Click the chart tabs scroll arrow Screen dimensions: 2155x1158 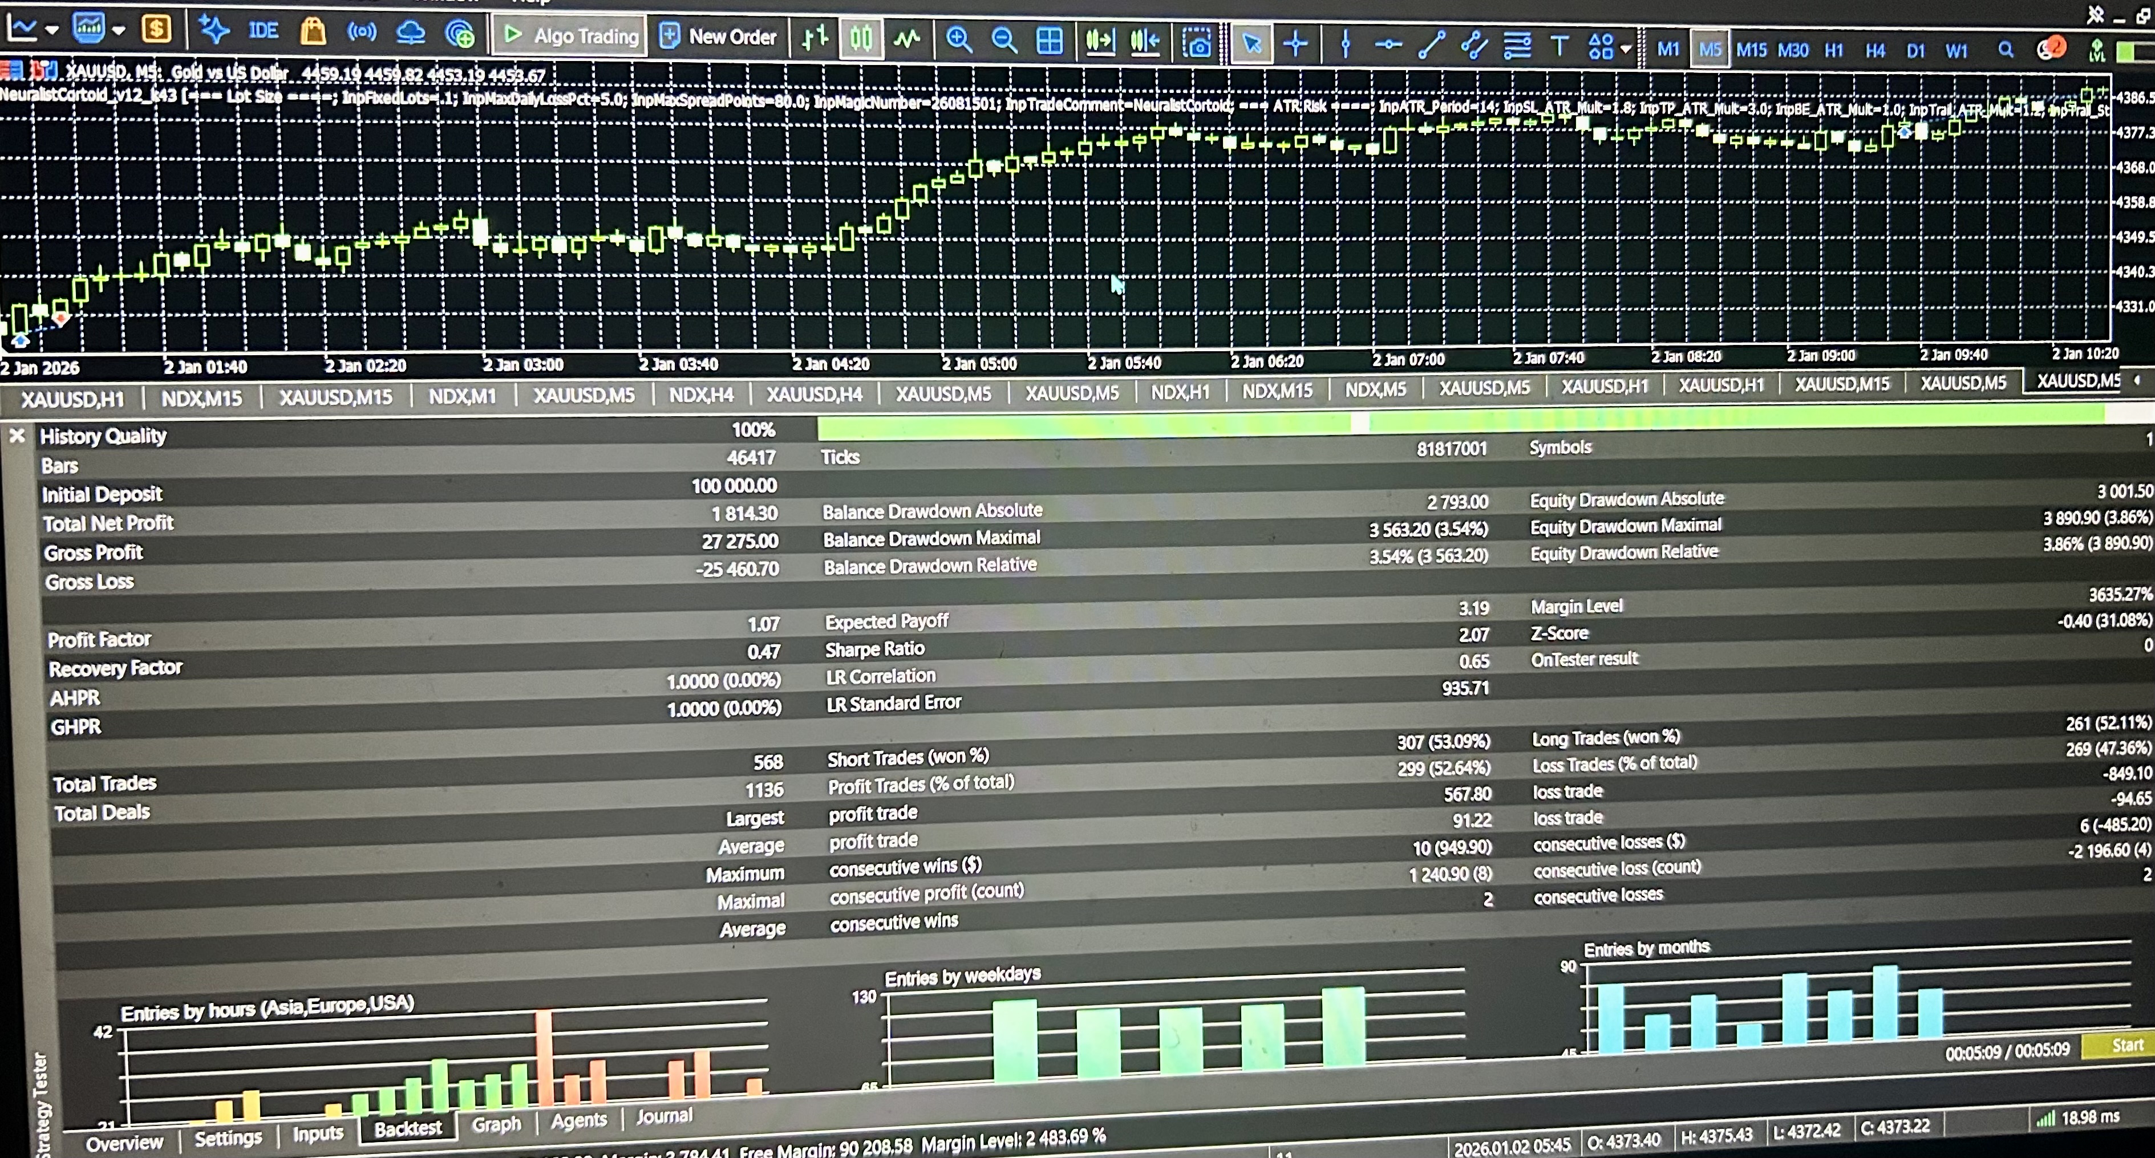(2137, 380)
